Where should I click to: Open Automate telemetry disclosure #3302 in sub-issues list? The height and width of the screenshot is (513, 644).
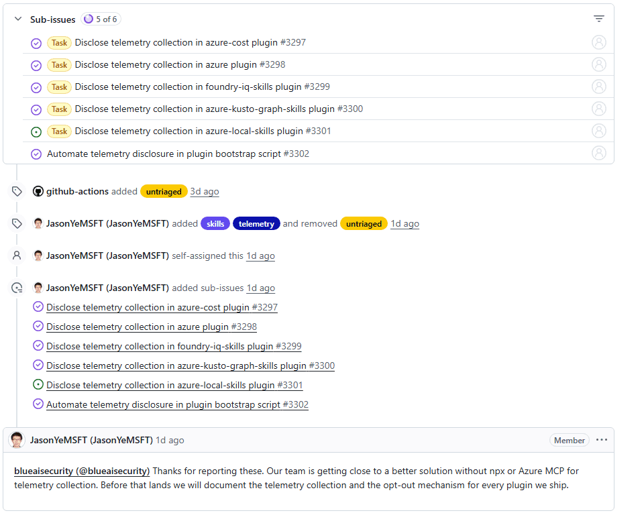click(178, 154)
